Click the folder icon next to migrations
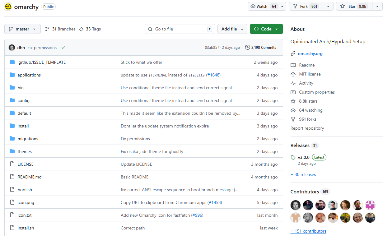Image resolution: width=383 pixels, height=236 pixels. (12, 139)
